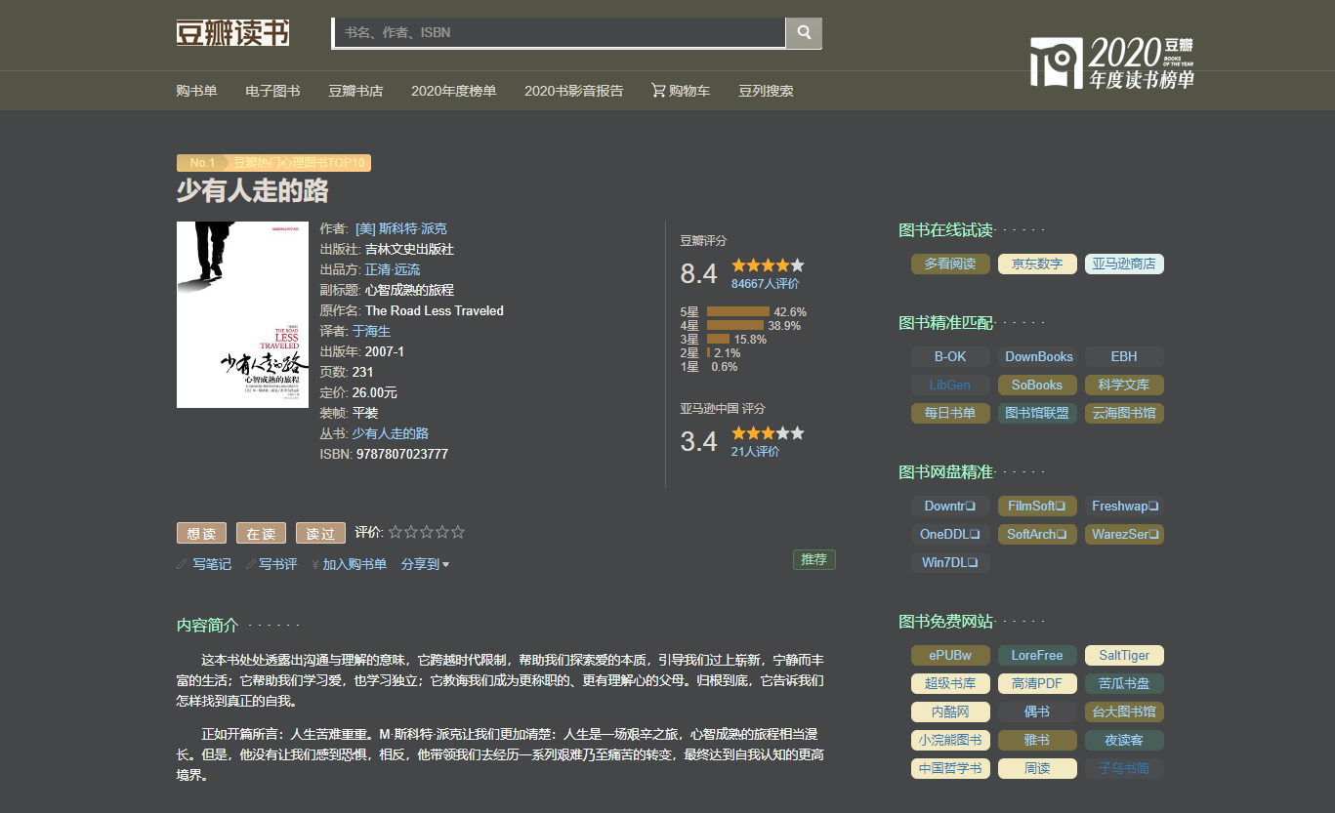Click the 5星 rating bar
1335x813 pixels.
click(x=738, y=312)
